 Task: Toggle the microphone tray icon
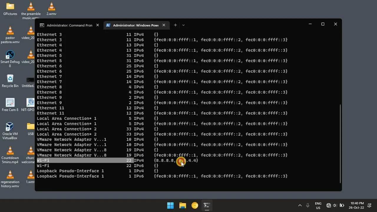pyautogui.click(x=307, y=205)
